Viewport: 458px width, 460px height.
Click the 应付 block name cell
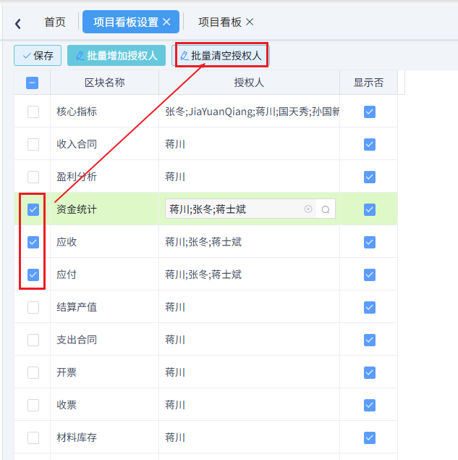pyautogui.click(x=105, y=275)
